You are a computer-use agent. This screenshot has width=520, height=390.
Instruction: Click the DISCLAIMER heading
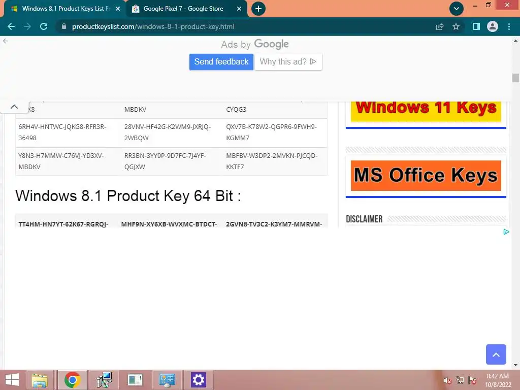(364, 219)
